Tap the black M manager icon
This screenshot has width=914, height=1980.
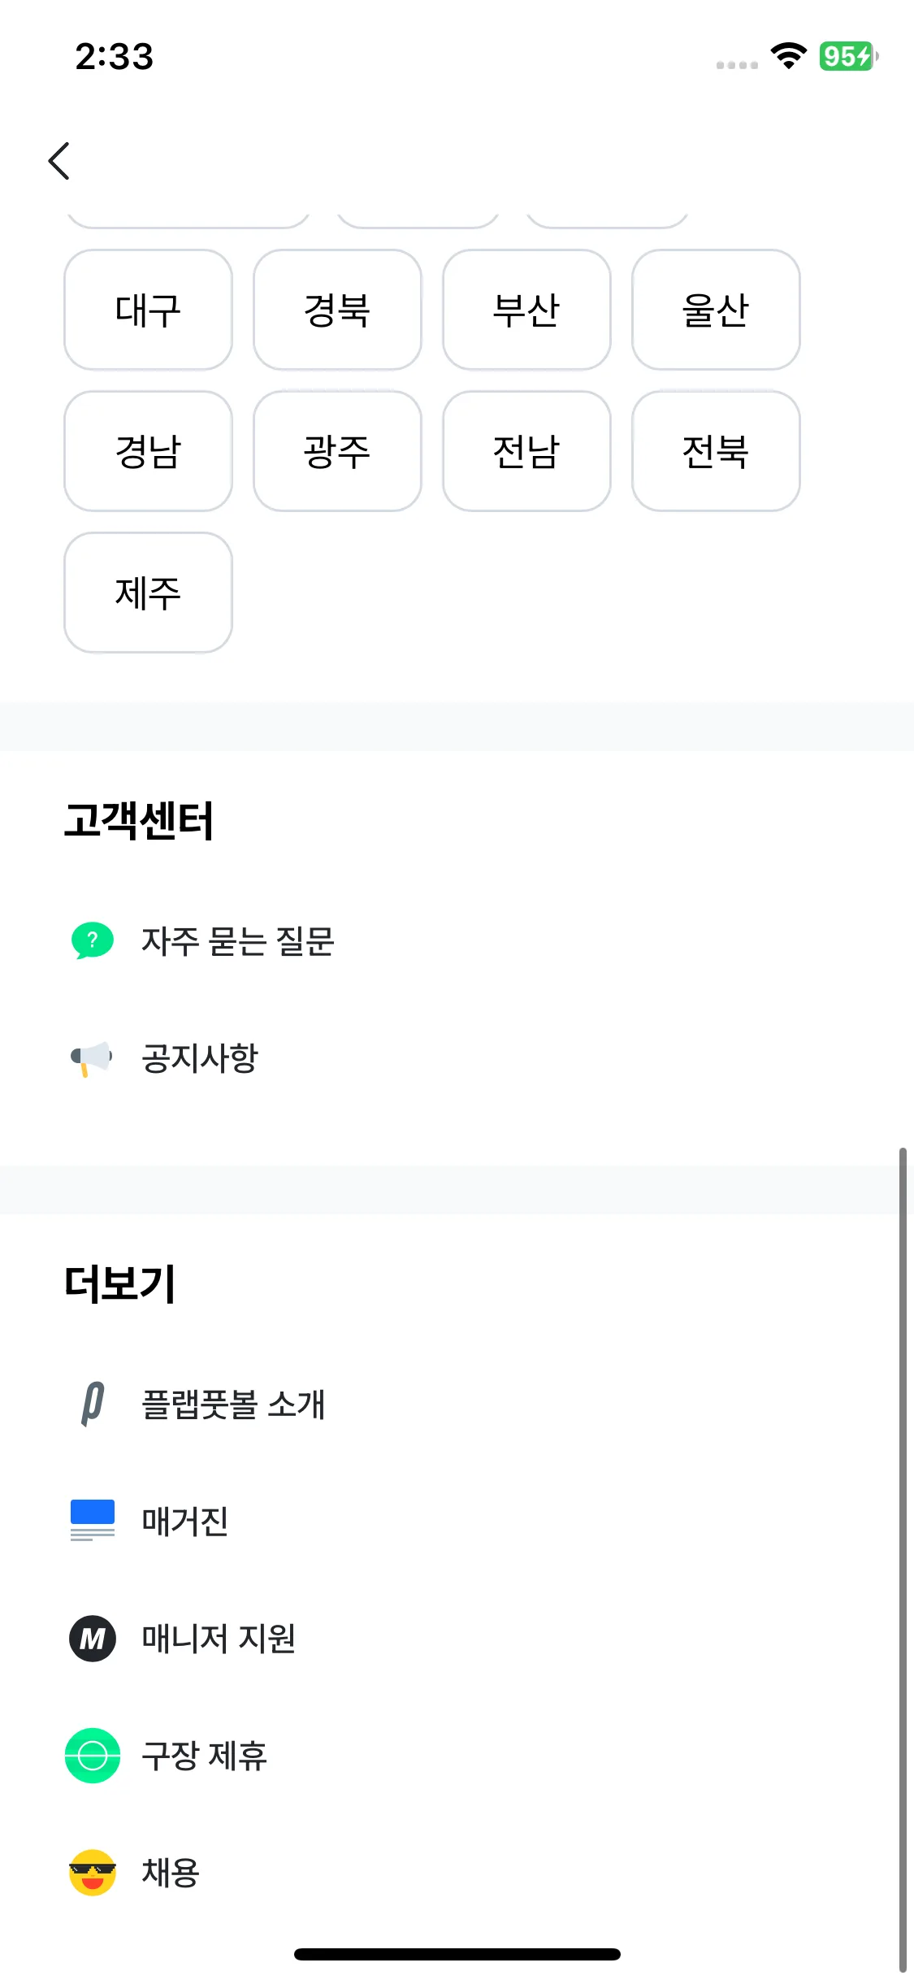coord(93,1638)
